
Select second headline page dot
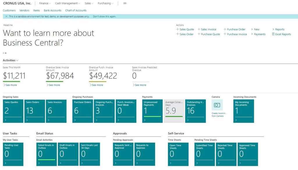(6, 53)
